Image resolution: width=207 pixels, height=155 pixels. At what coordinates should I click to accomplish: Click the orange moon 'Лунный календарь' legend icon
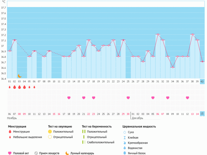67,153
